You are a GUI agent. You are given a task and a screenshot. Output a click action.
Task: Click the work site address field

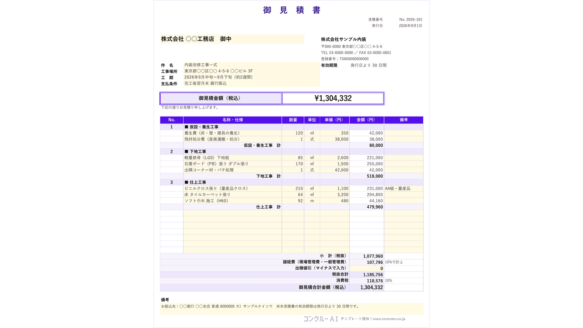pyautogui.click(x=252, y=72)
